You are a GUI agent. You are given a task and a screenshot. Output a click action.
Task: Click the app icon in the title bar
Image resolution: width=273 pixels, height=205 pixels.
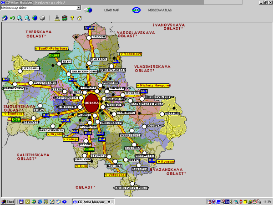3,2
